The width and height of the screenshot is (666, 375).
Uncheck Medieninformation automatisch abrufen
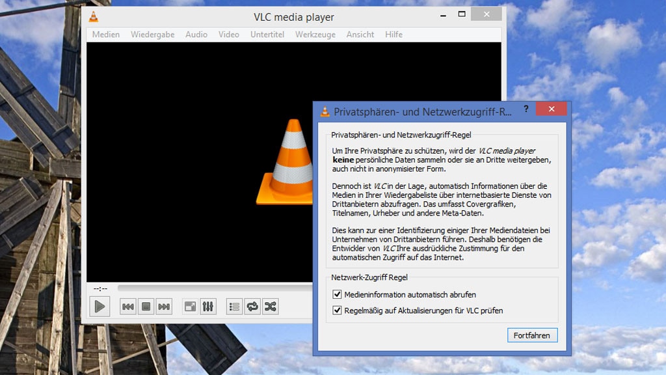(x=337, y=294)
